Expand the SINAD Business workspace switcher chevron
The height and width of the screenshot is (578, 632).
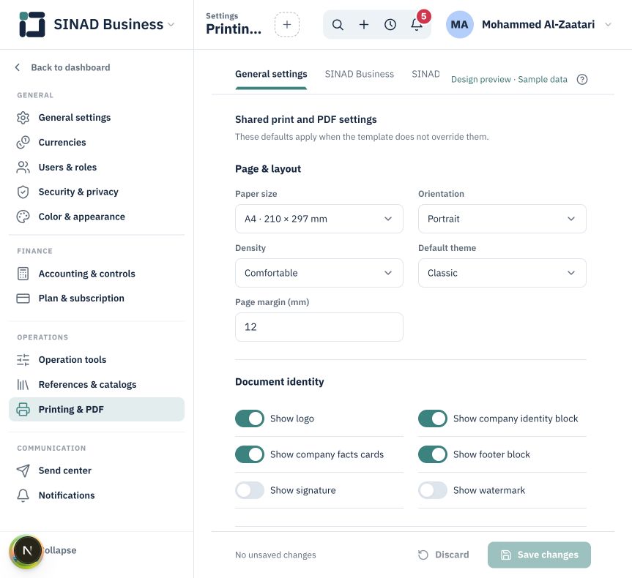point(171,25)
